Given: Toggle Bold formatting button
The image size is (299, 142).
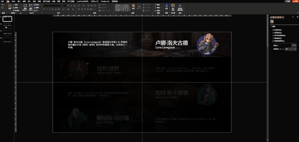Looking at the screenshot, I should [44, 9].
